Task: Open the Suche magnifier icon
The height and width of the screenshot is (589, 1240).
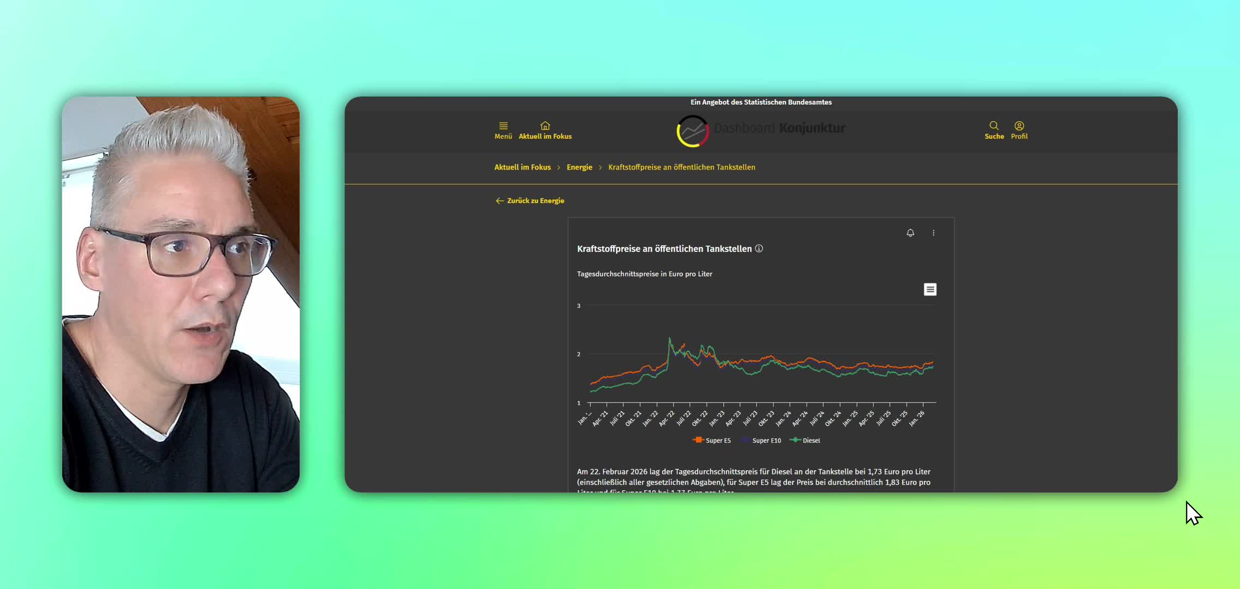Action: (993, 126)
